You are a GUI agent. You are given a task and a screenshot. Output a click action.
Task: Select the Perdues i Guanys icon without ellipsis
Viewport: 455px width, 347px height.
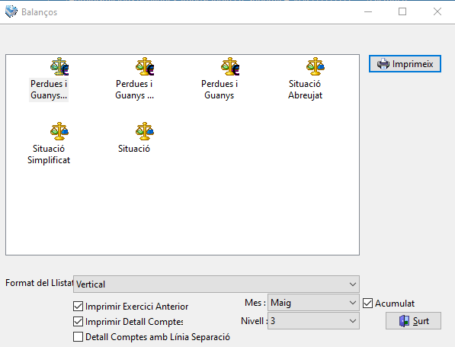[x=230, y=66]
